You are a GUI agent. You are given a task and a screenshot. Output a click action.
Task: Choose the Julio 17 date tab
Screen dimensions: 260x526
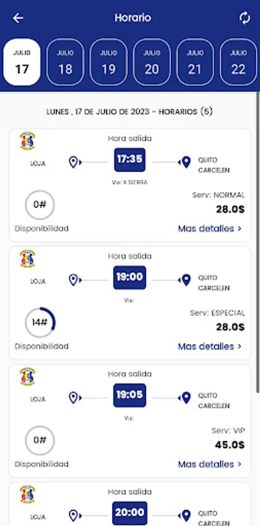point(22,62)
